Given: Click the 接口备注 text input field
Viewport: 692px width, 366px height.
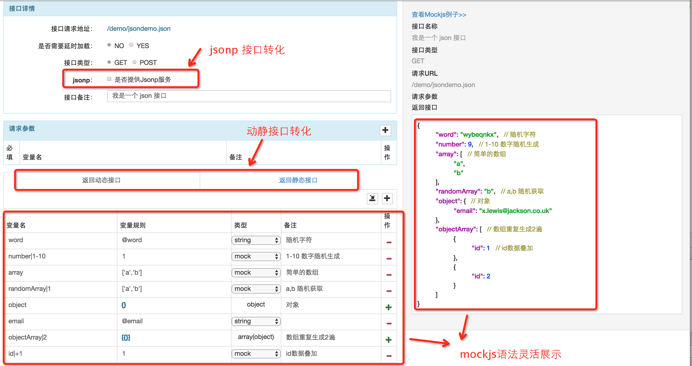Looking at the screenshot, I should click(249, 96).
